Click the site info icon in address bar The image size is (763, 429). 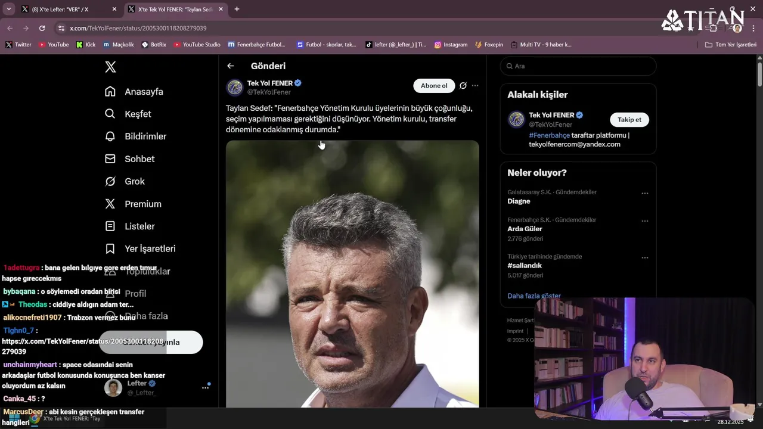61,28
